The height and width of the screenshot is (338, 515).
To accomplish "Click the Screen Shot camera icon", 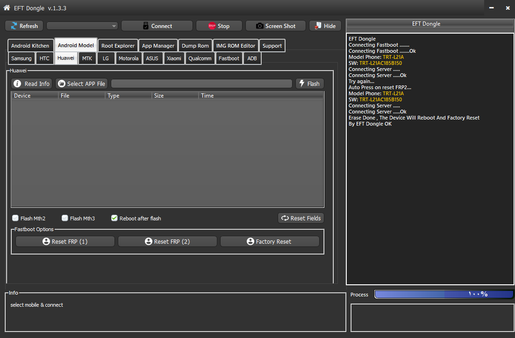I will [x=259, y=26].
